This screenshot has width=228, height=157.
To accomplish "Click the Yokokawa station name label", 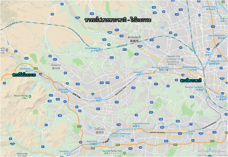I will point(24,69).
